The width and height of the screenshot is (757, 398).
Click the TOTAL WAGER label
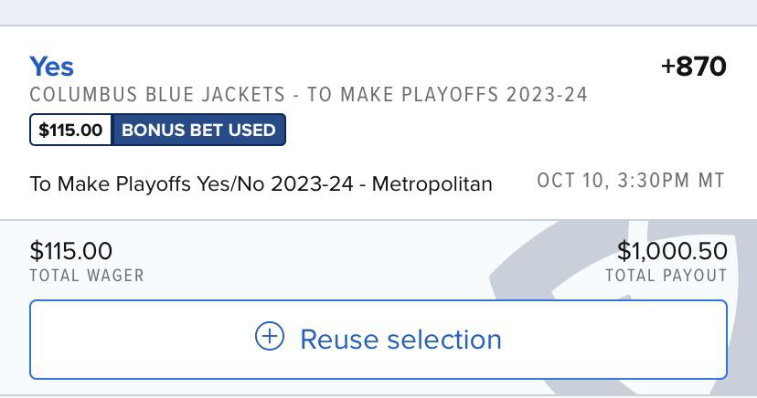[x=87, y=275]
